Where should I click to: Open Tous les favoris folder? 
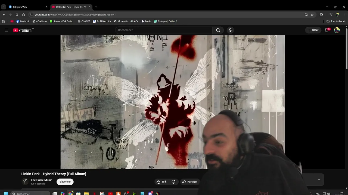click(336, 21)
